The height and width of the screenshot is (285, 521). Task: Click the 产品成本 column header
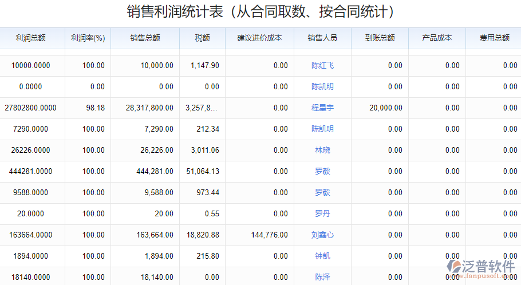437,38
